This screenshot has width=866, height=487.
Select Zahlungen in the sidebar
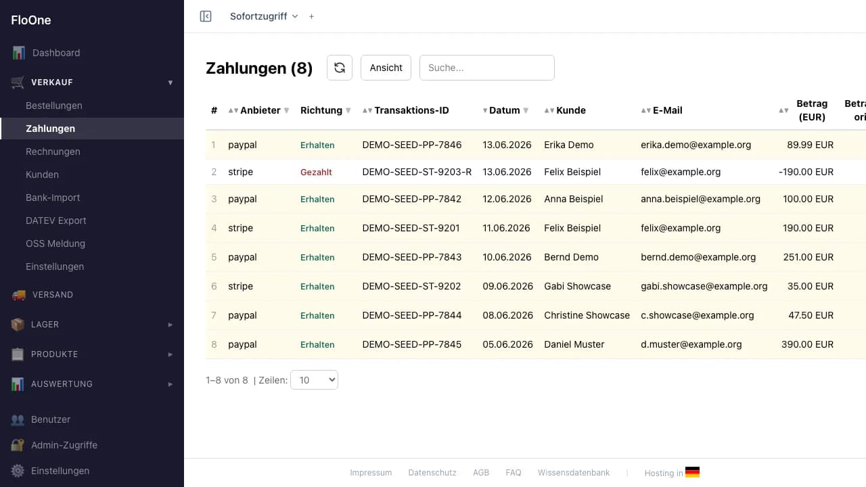point(50,129)
